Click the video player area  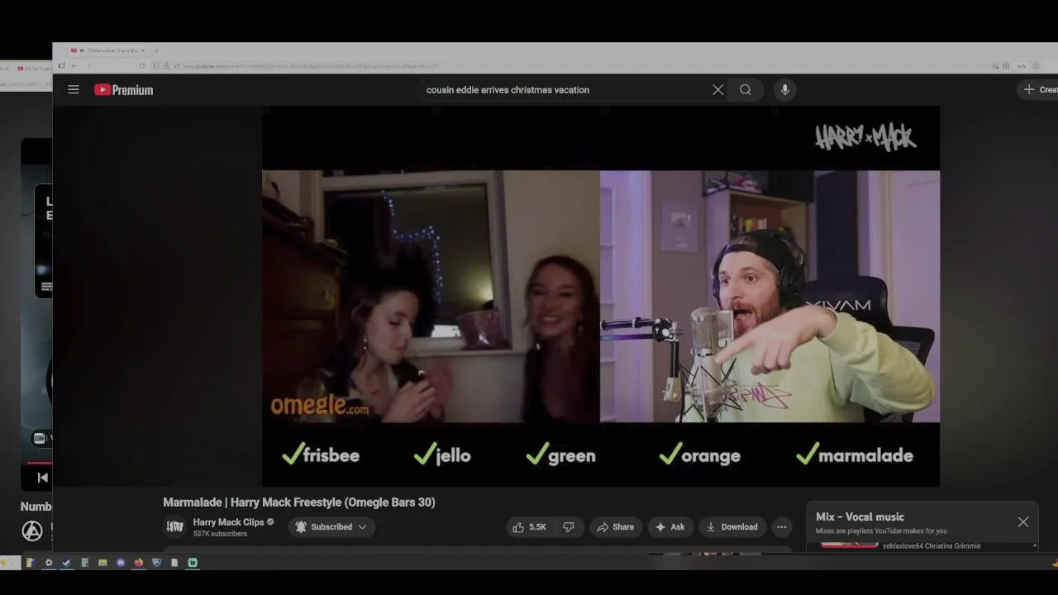tap(601, 296)
